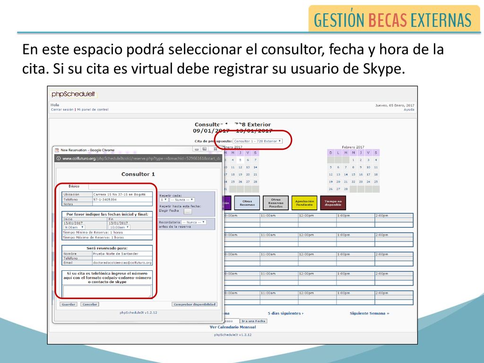Click the Carrera 15 No 37-15 location value
The image size is (484, 363).
[119, 194]
